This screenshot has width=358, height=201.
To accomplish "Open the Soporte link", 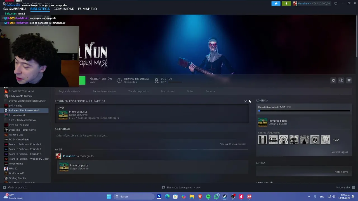I will tap(210, 91).
